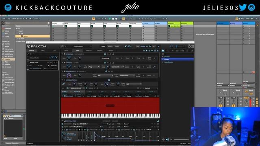
Task: Open the oscillator Trigger Mode All dropdown
Action: pos(134,84)
